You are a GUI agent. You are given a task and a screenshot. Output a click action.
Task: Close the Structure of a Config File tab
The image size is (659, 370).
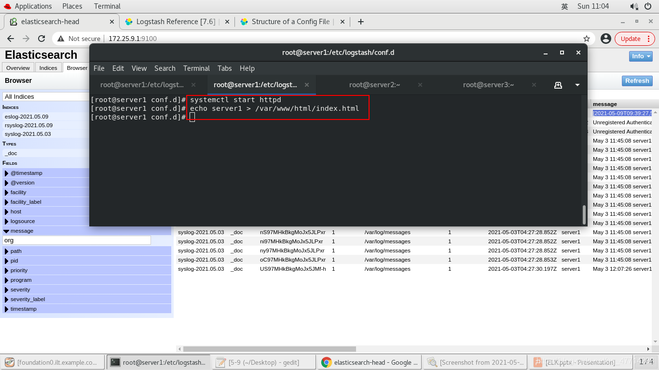343,22
